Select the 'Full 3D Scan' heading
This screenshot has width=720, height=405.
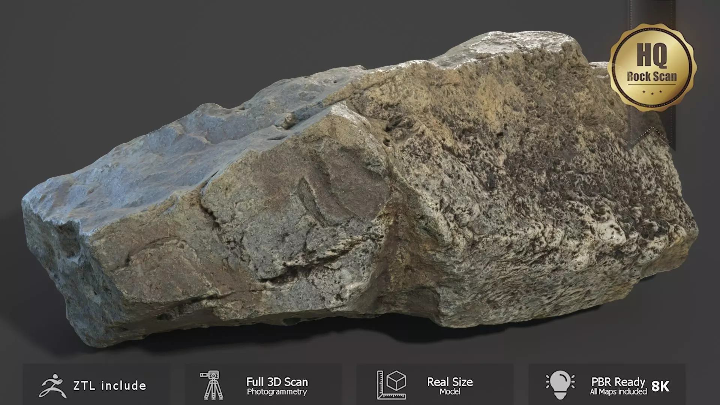click(277, 382)
